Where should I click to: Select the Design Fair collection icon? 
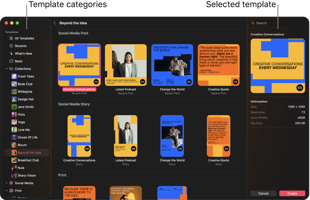[14, 99]
